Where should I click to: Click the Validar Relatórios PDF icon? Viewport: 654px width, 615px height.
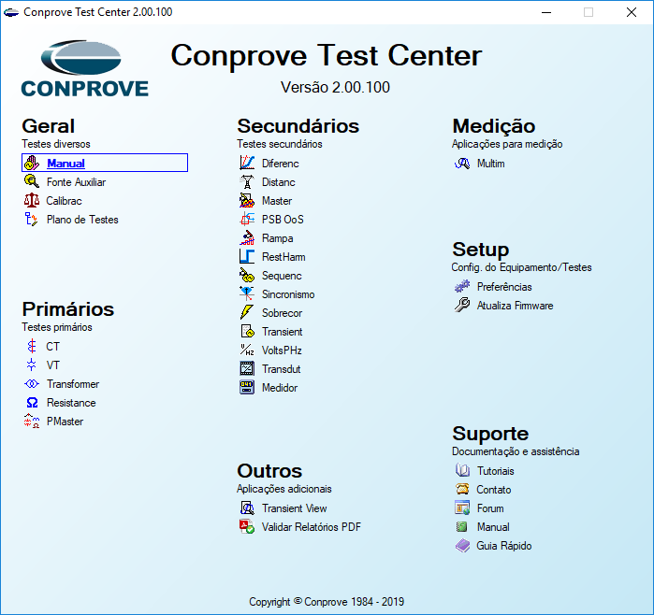click(x=247, y=526)
